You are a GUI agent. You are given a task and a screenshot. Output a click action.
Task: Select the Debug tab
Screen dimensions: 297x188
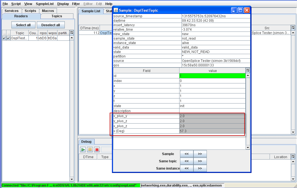tap(86, 142)
